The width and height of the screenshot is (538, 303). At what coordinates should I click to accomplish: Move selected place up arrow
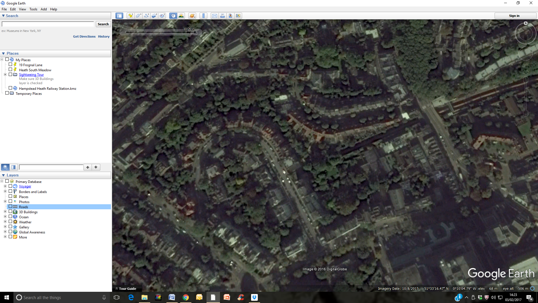(88, 167)
